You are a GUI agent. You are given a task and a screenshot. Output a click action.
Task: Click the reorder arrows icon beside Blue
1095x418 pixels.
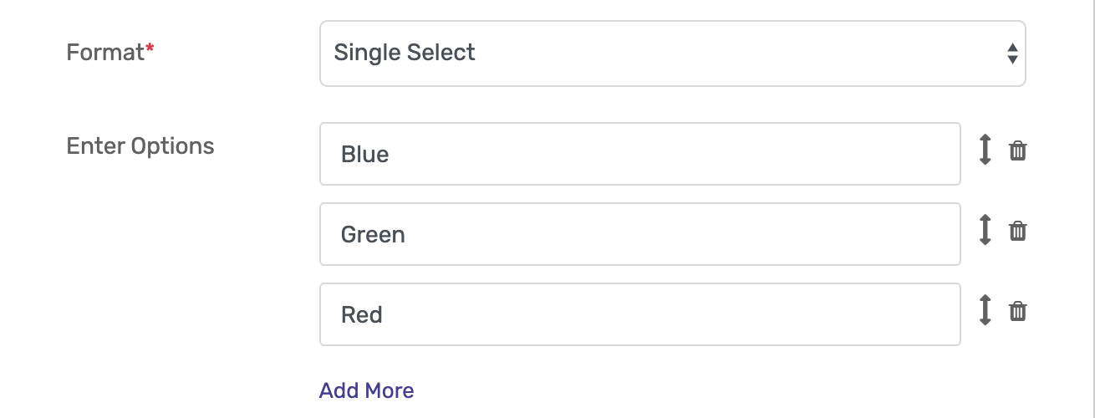click(985, 150)
